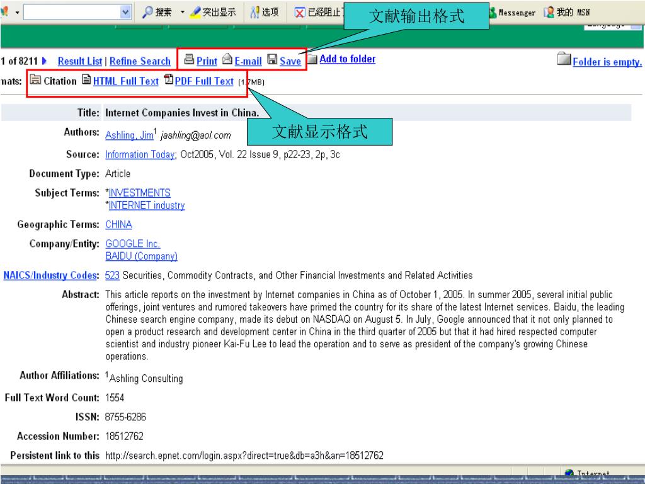
Task: Switch to PDF Full Text format
Action: [x=204, y=81]
